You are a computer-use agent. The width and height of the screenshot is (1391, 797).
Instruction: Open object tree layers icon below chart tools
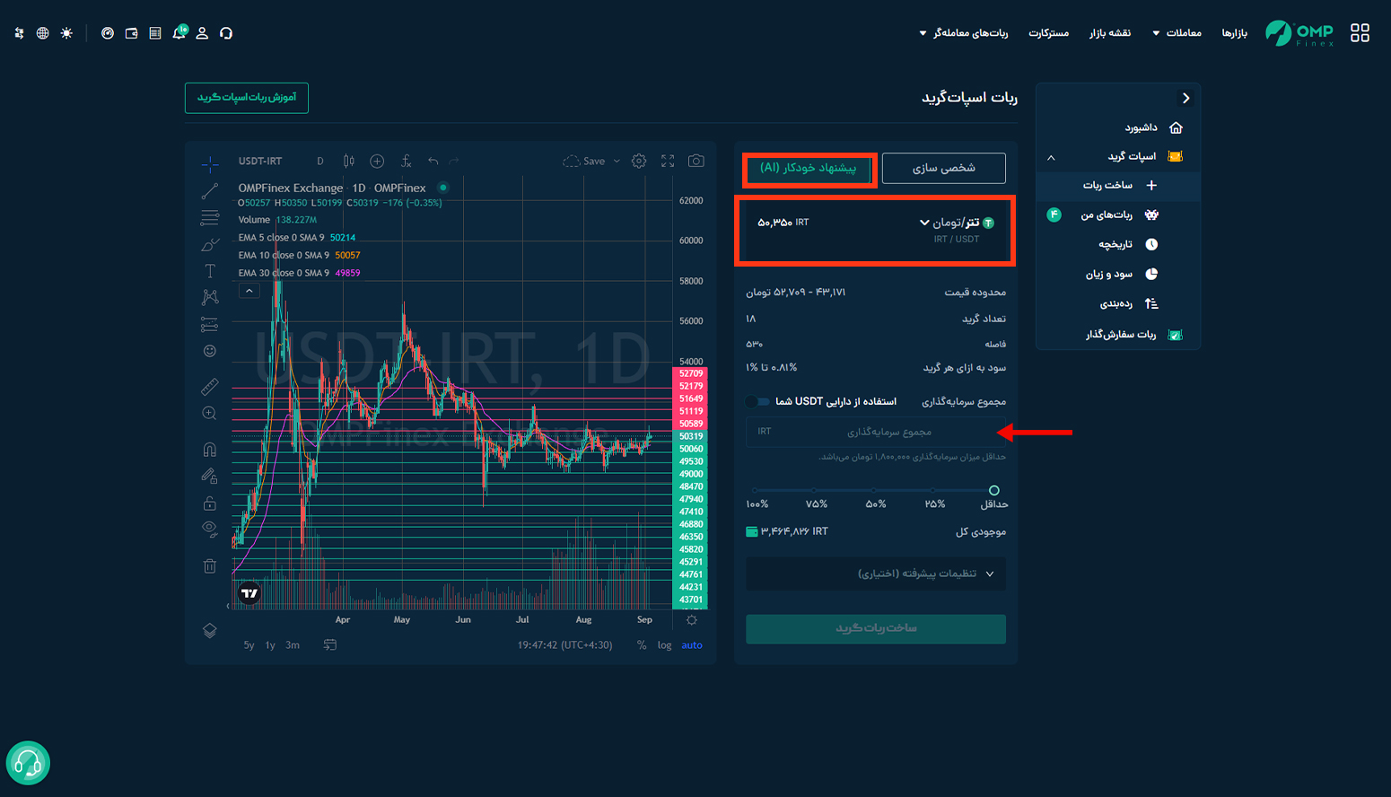point(209,630)
